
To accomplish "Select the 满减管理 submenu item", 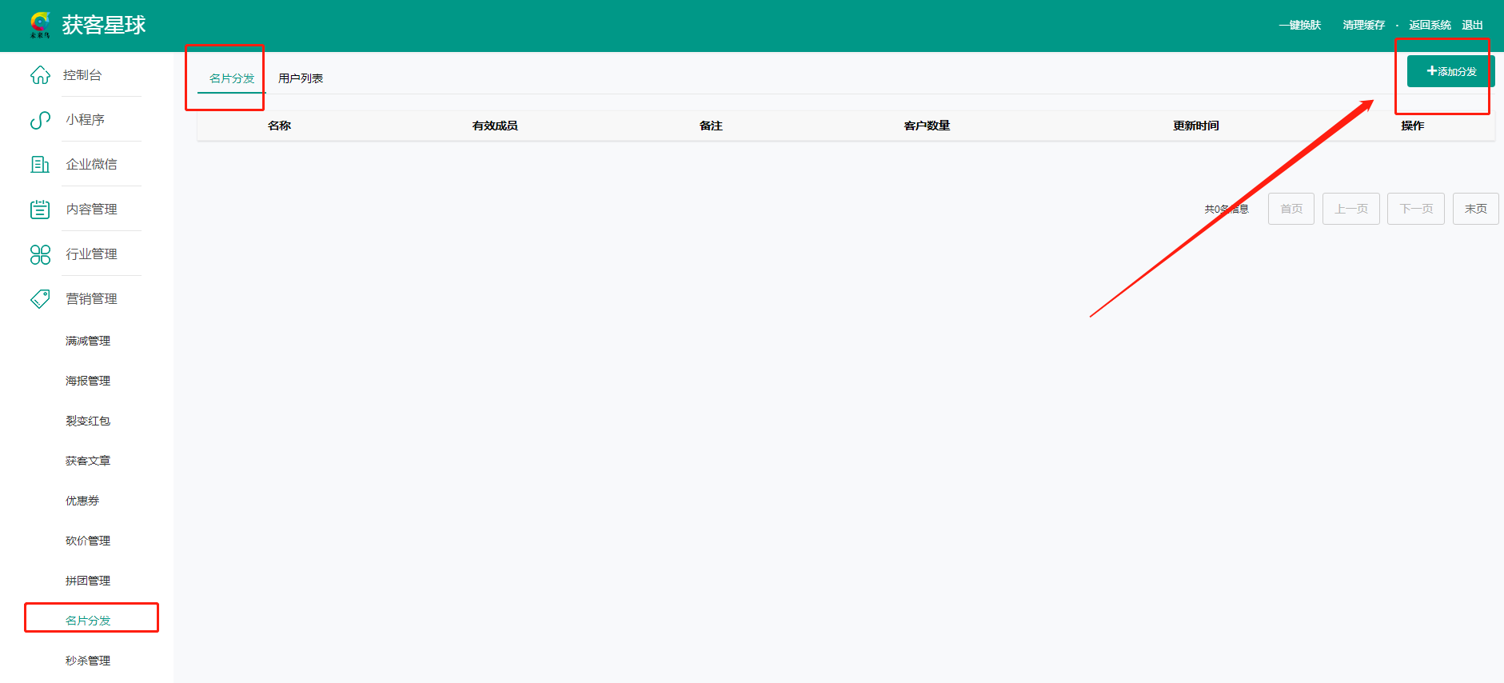I will click(88, 341).
